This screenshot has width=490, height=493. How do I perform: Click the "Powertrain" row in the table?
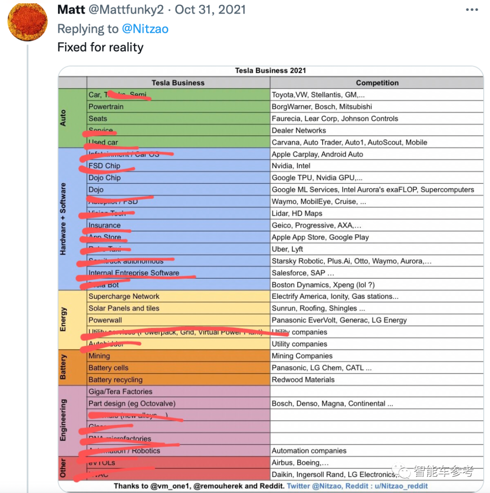tap(106, 107)
